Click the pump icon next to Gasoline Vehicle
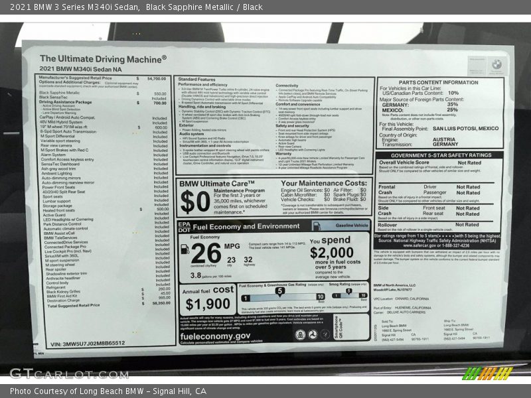The width and height of the screenshot is (531, 398). coord(316,226)
